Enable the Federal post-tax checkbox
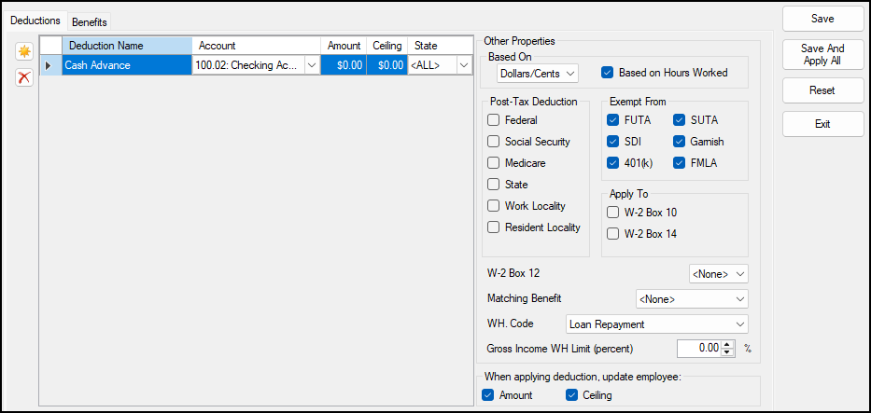The width and height of the screenshot is (871, 413). point(494,120)
